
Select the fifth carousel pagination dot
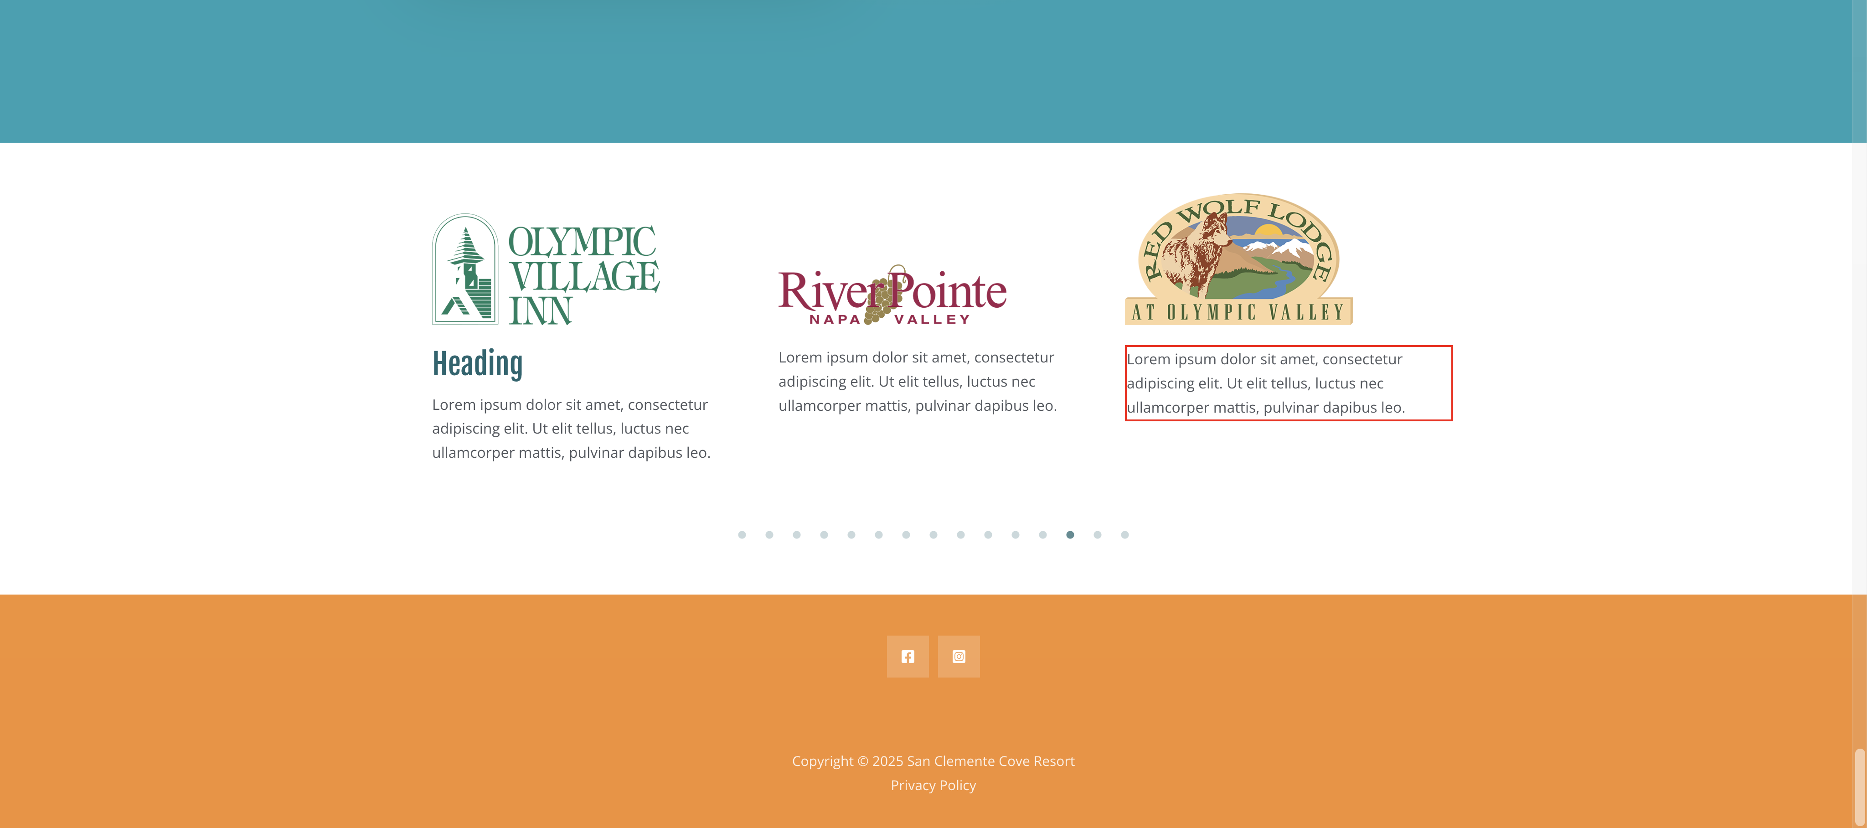point(851,535)
